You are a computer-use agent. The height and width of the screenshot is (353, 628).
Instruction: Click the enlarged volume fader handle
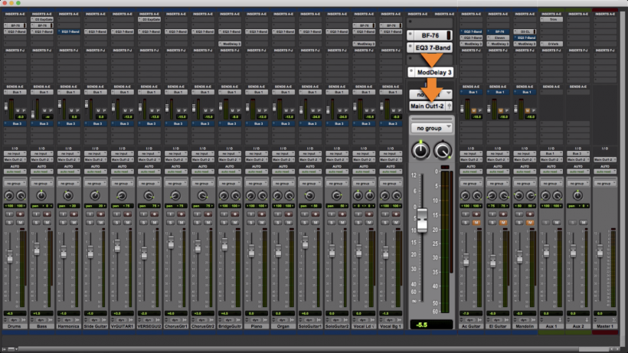point(420,218)
